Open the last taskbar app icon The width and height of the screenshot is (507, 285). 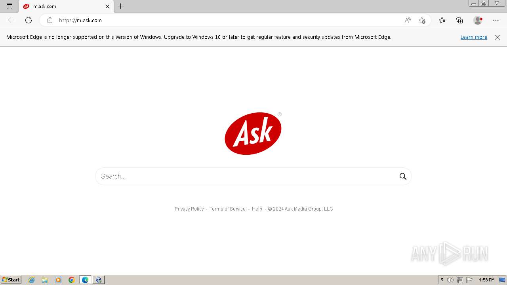(x=99, y=280)
